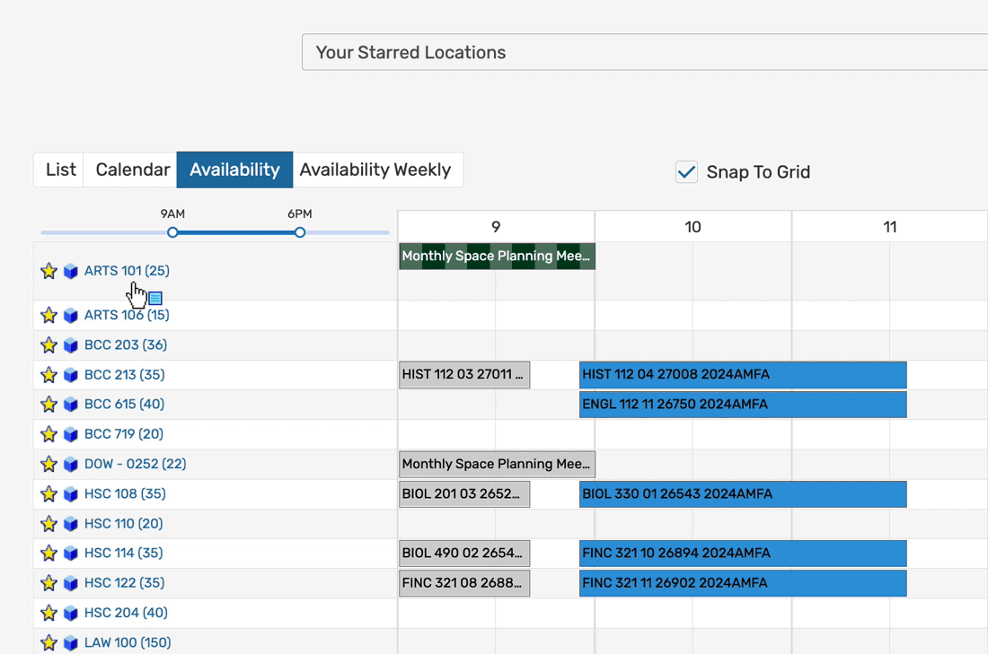Screen dimensions: 988x654
Task: Click the blue cube icon for HSC 108
Action: point(71,494)
